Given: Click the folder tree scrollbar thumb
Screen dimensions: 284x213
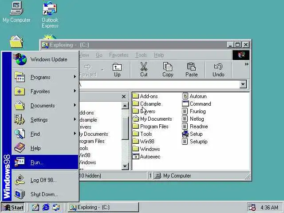Looking at the screenshot, I should click(x=125, y=128).
